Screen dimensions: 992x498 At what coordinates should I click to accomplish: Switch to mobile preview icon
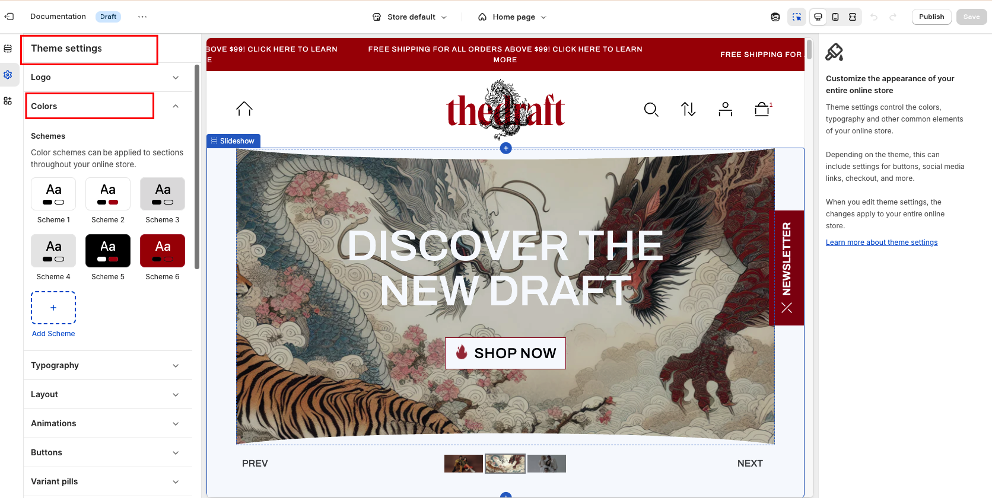(x=835, y=17)
